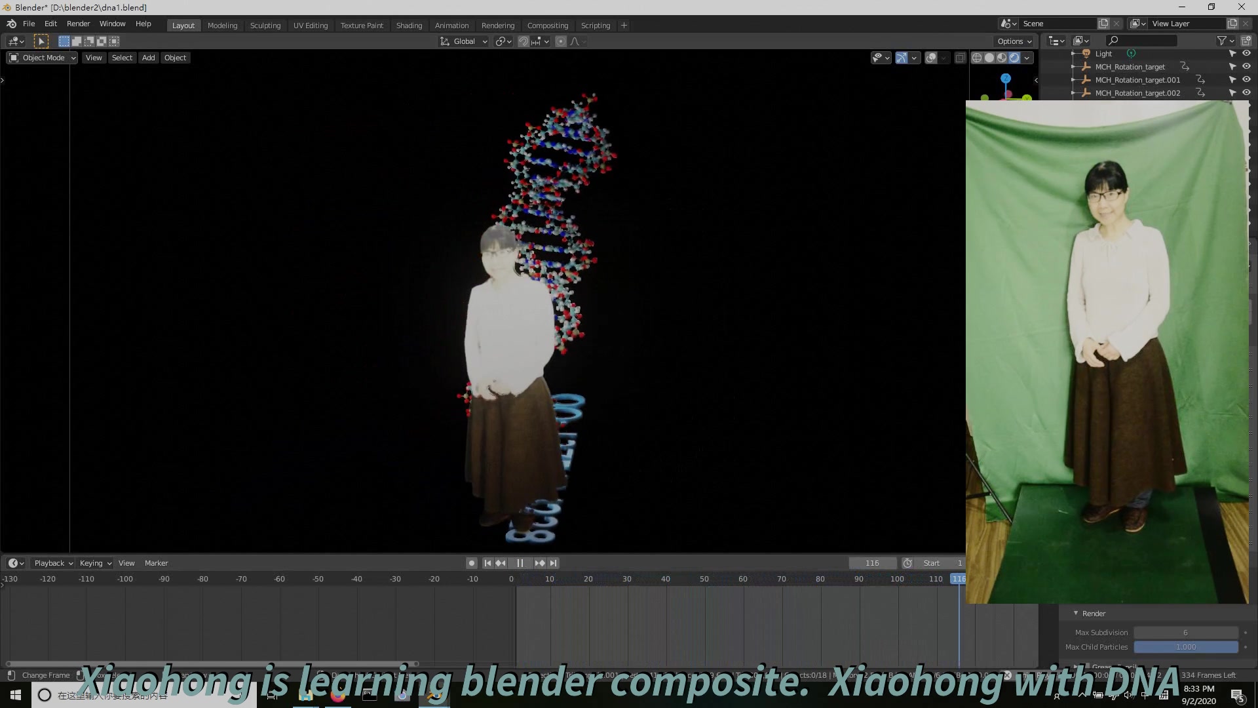Jump to next keyframe

(539, 563)
